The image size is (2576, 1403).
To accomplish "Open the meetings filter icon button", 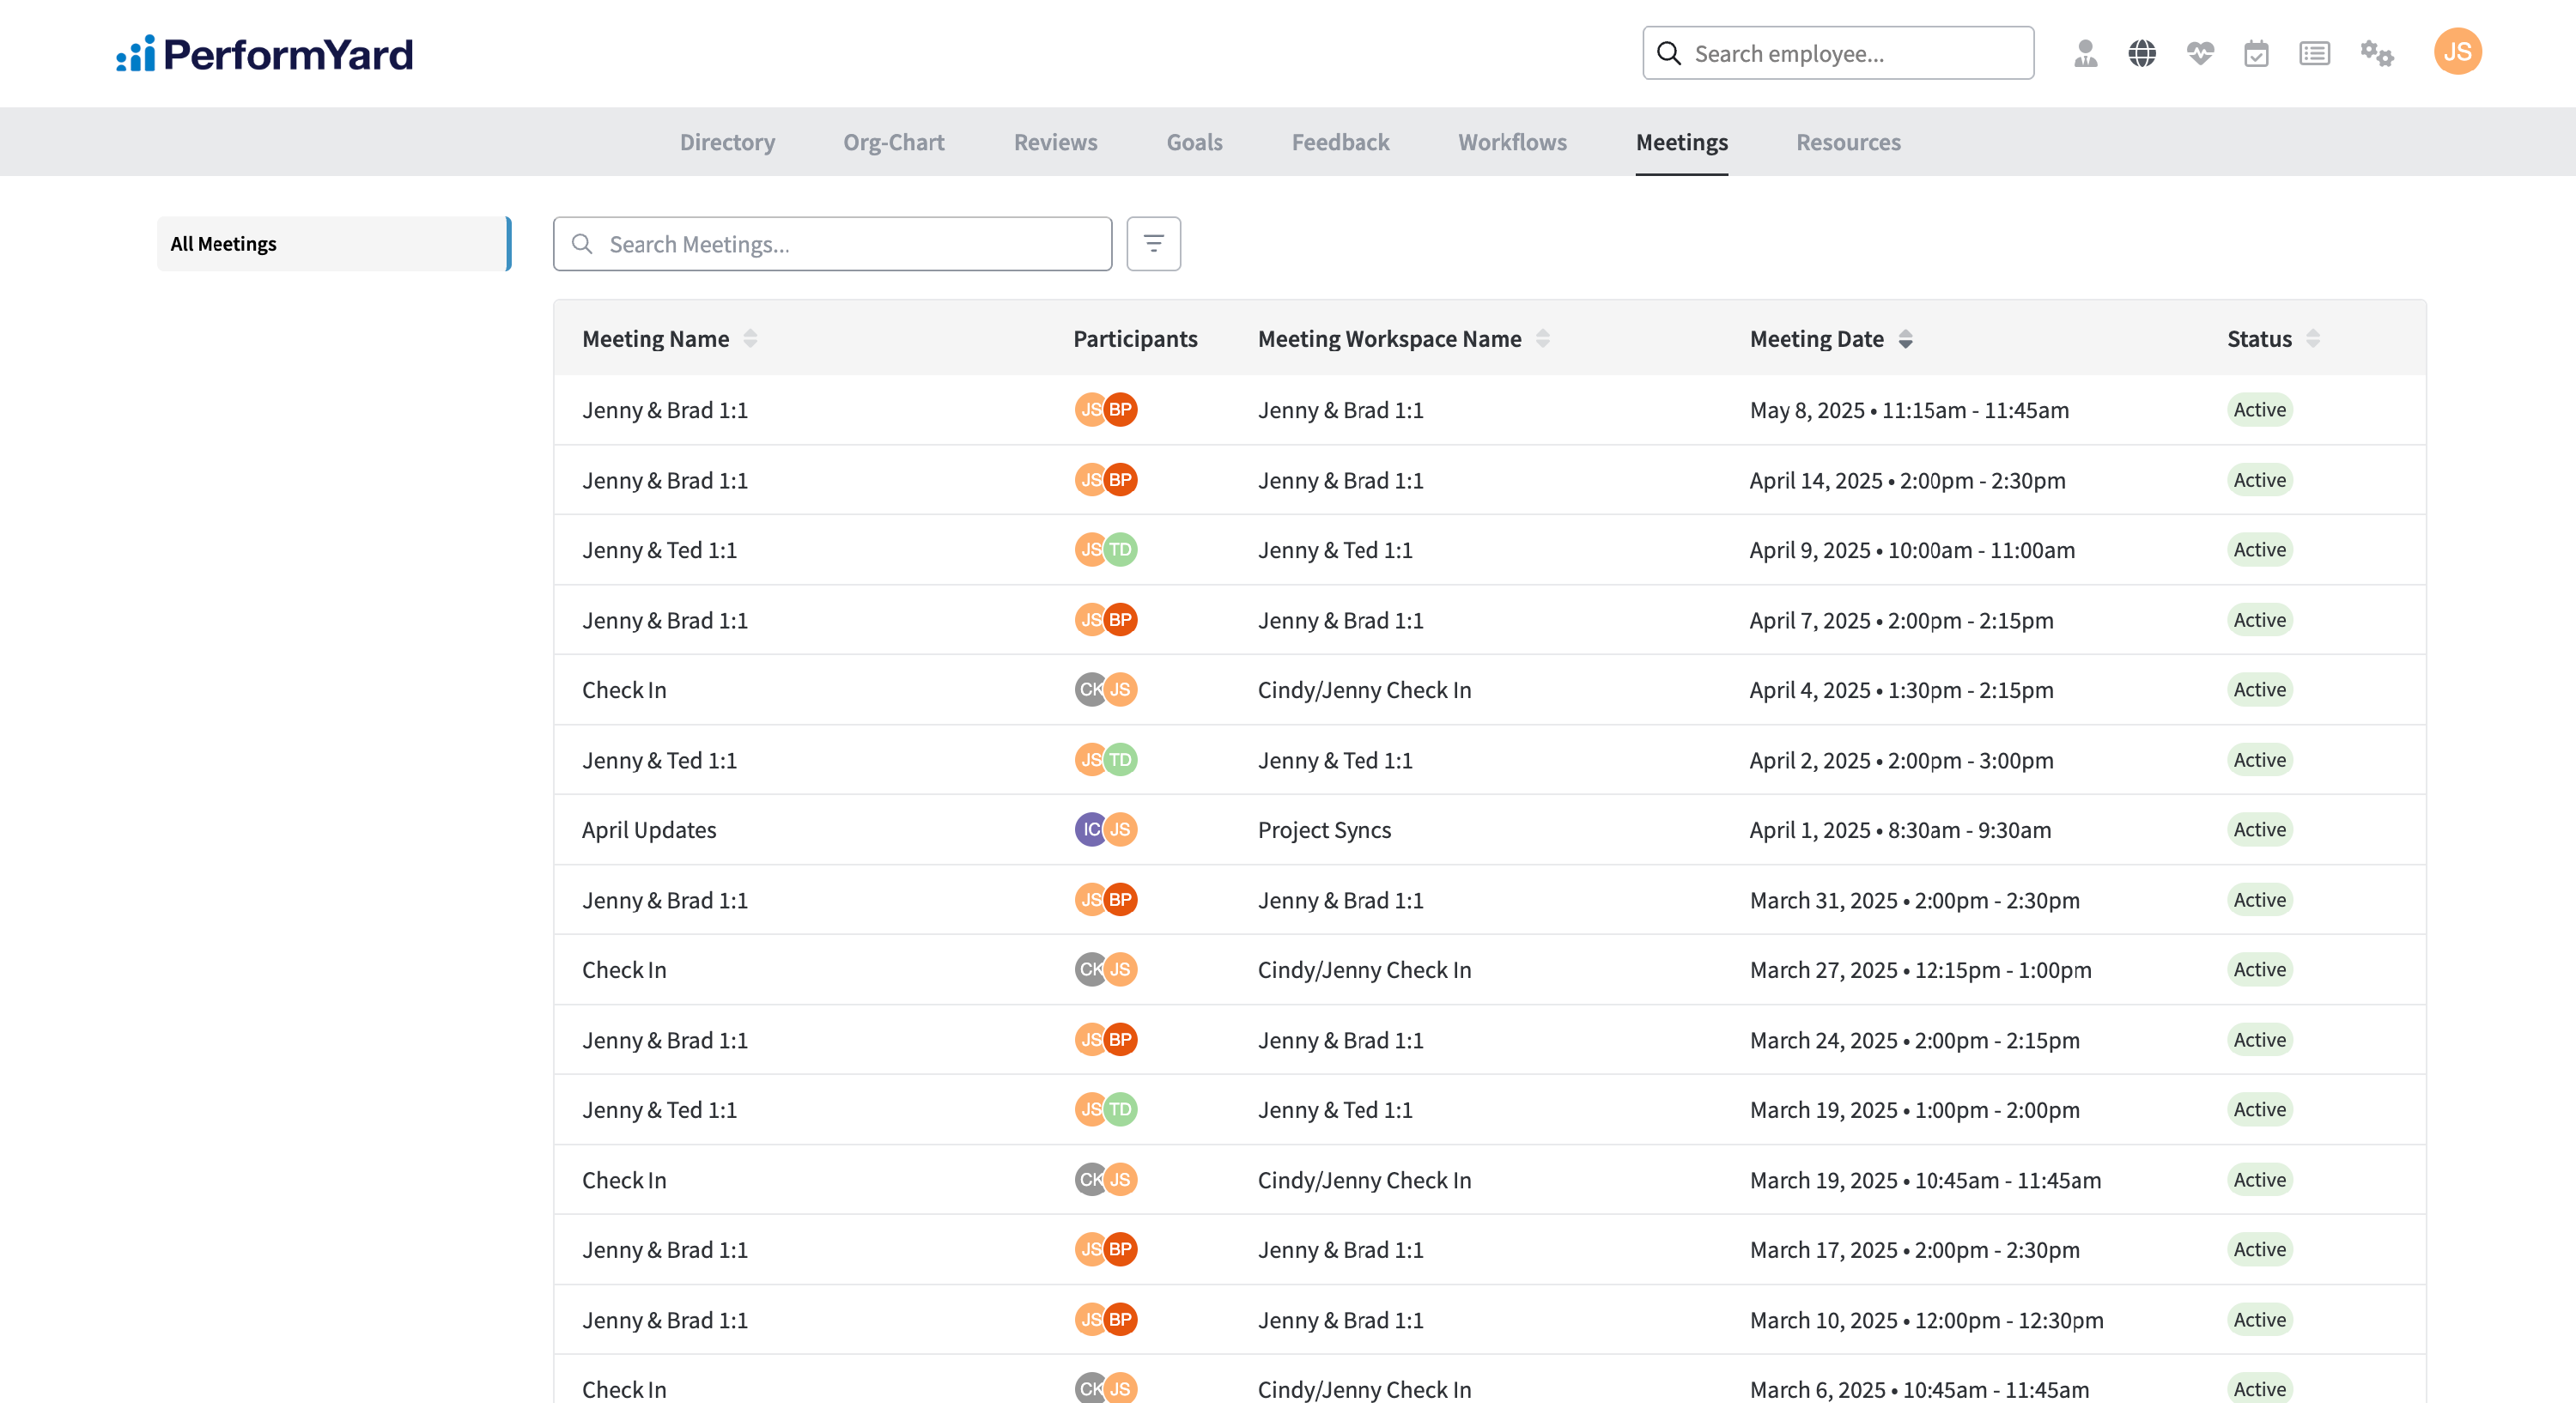I will coord(1153,243).
